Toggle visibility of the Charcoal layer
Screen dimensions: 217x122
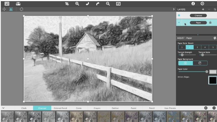tap(179, 15)
